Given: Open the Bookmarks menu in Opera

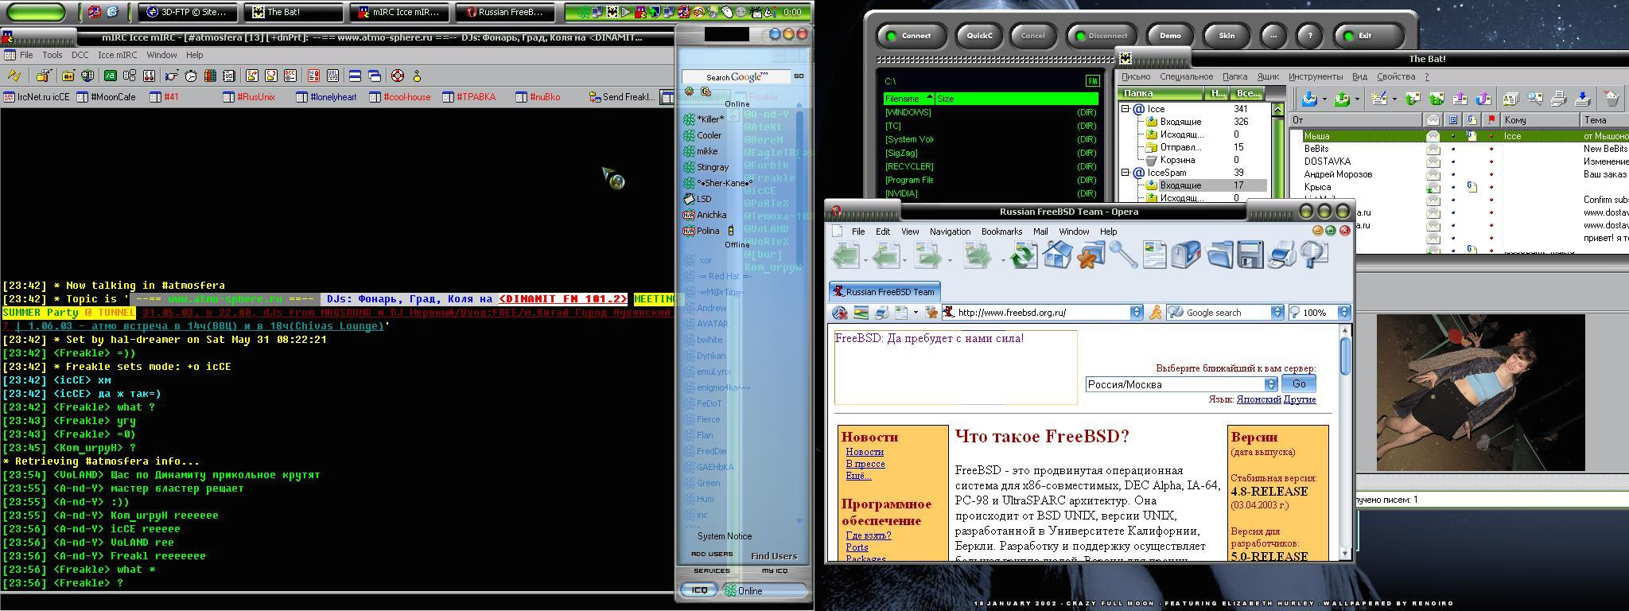Looking at the screenshot, I should click(x=1001, y=232).
